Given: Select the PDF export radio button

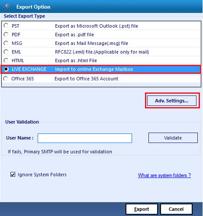Looking at the screenshot, I should (6, 35).
